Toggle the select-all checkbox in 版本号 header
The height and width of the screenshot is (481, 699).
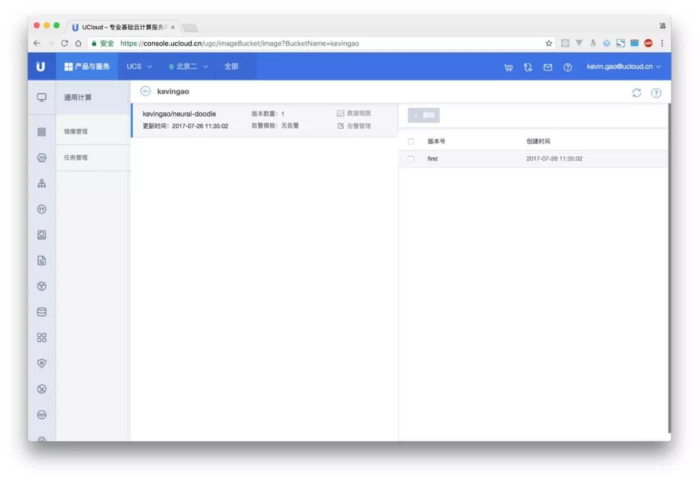click(x=411, y=142)
